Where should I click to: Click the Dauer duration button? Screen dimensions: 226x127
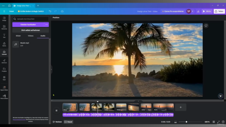coord(69,122)
